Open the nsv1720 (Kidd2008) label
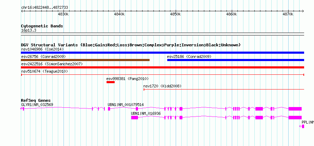 coord(162,86)
